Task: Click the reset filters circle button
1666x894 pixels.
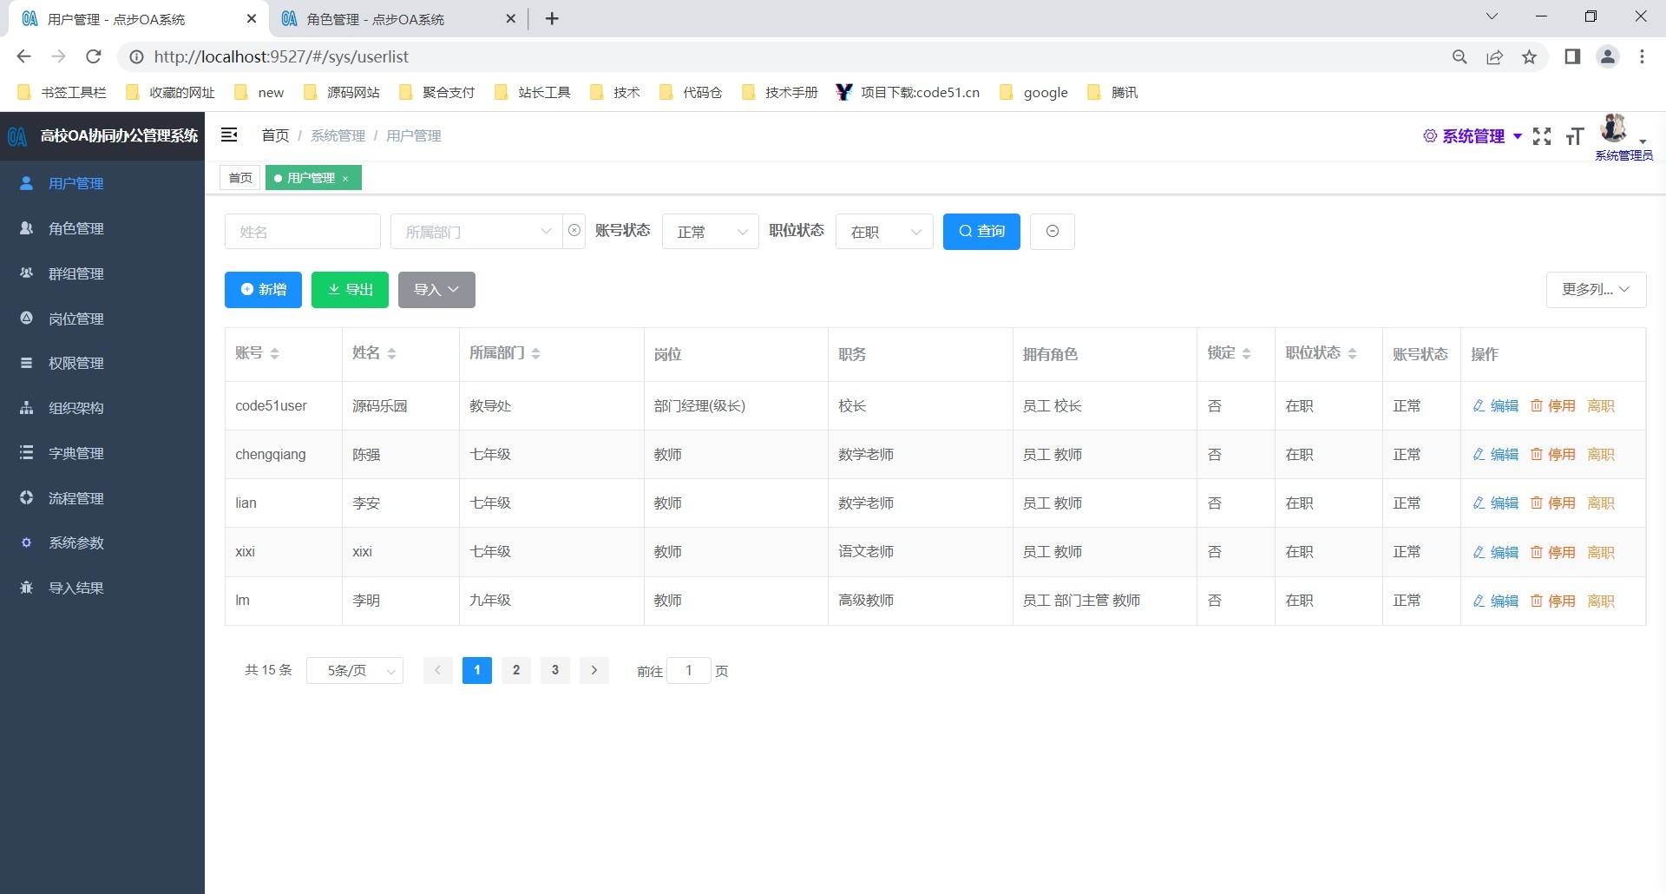Action: (1053, 232)
